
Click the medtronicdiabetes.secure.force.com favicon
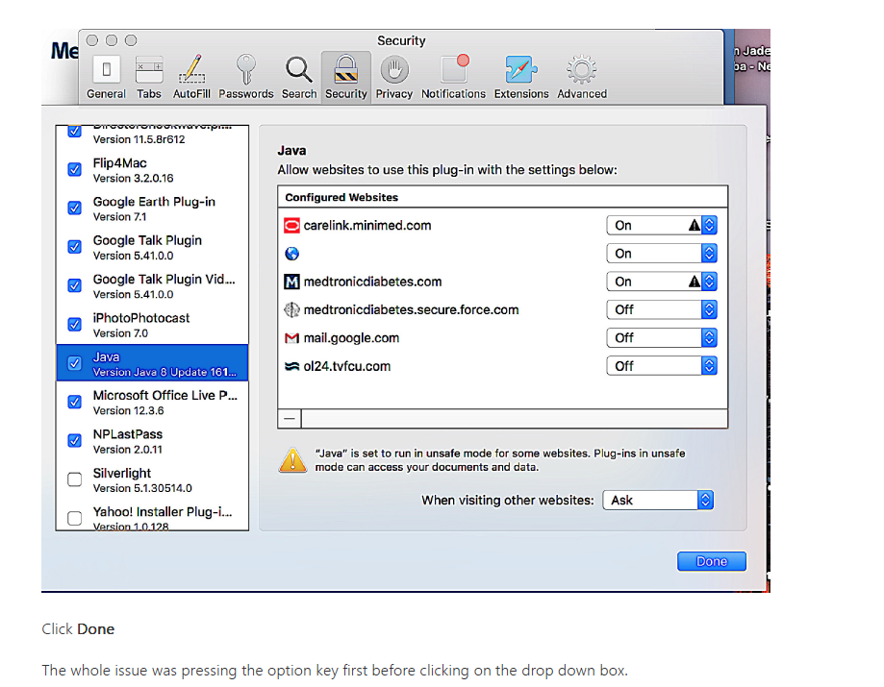(x=291, y=309)
